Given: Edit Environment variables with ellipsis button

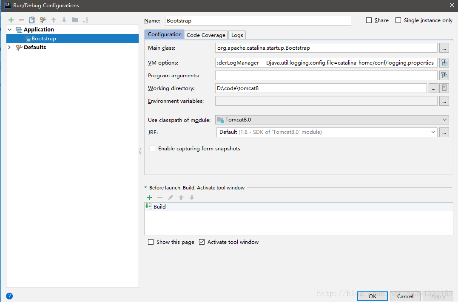Looking at the screenshot, I should point(444,101).
